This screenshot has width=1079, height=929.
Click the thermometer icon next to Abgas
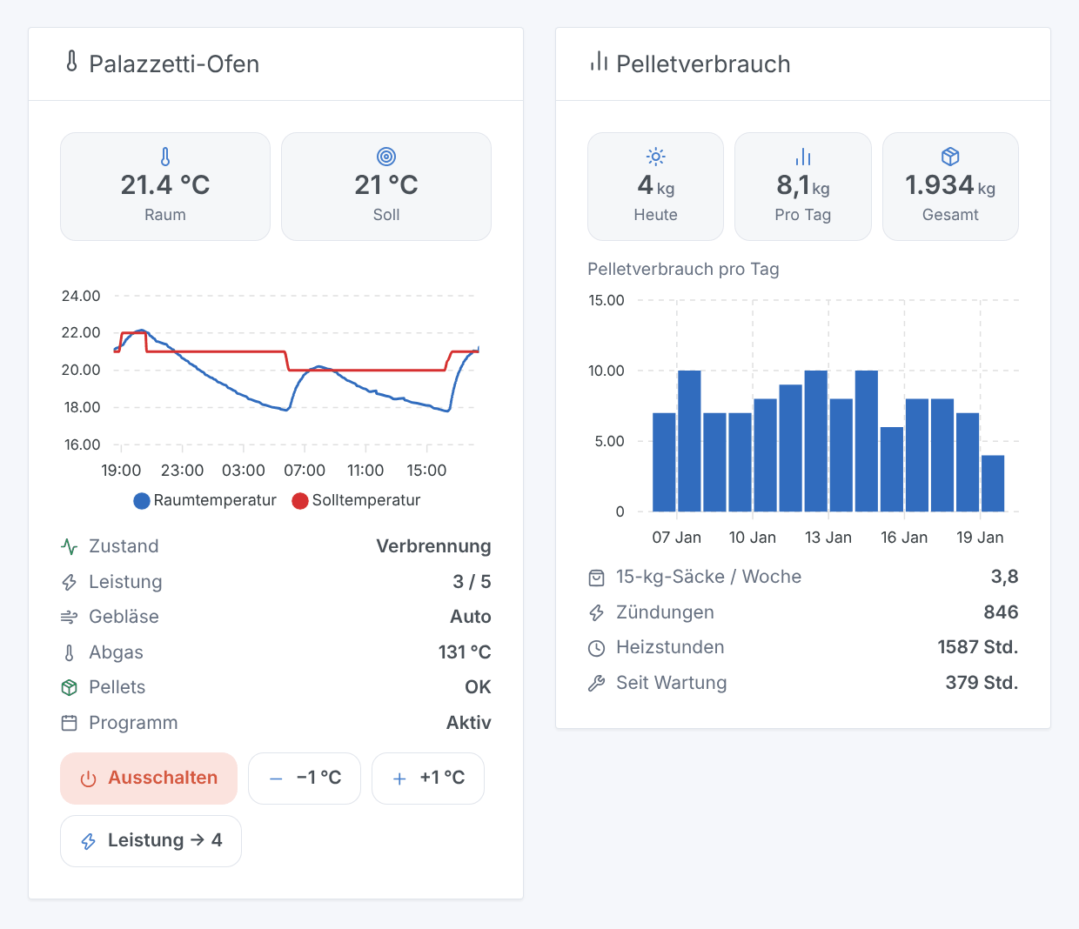click(x=70, y=652)
